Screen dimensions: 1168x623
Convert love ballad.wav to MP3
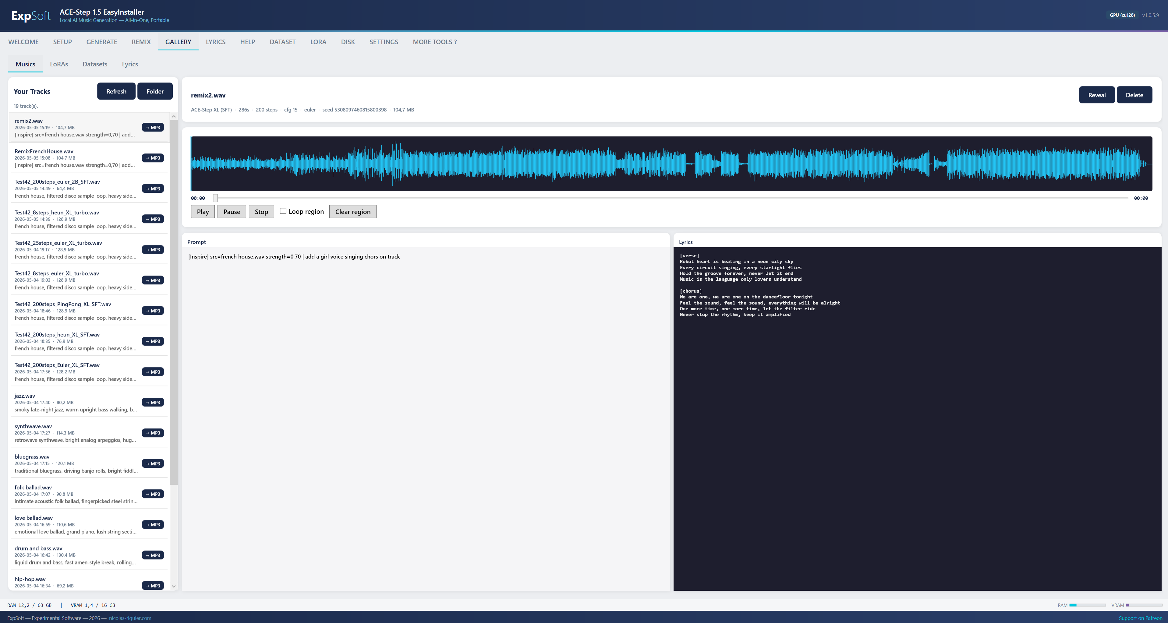tap(153, 525)
